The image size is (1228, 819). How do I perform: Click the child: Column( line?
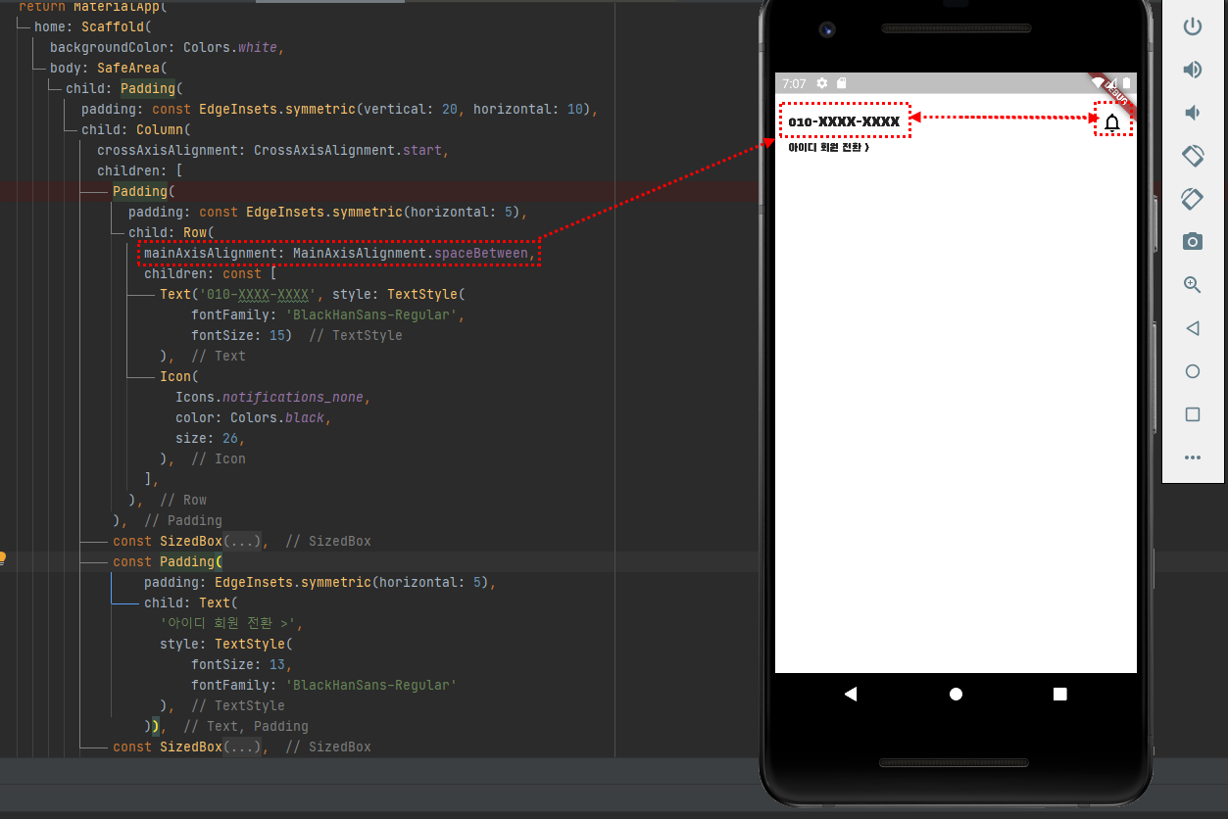(136, 129)
